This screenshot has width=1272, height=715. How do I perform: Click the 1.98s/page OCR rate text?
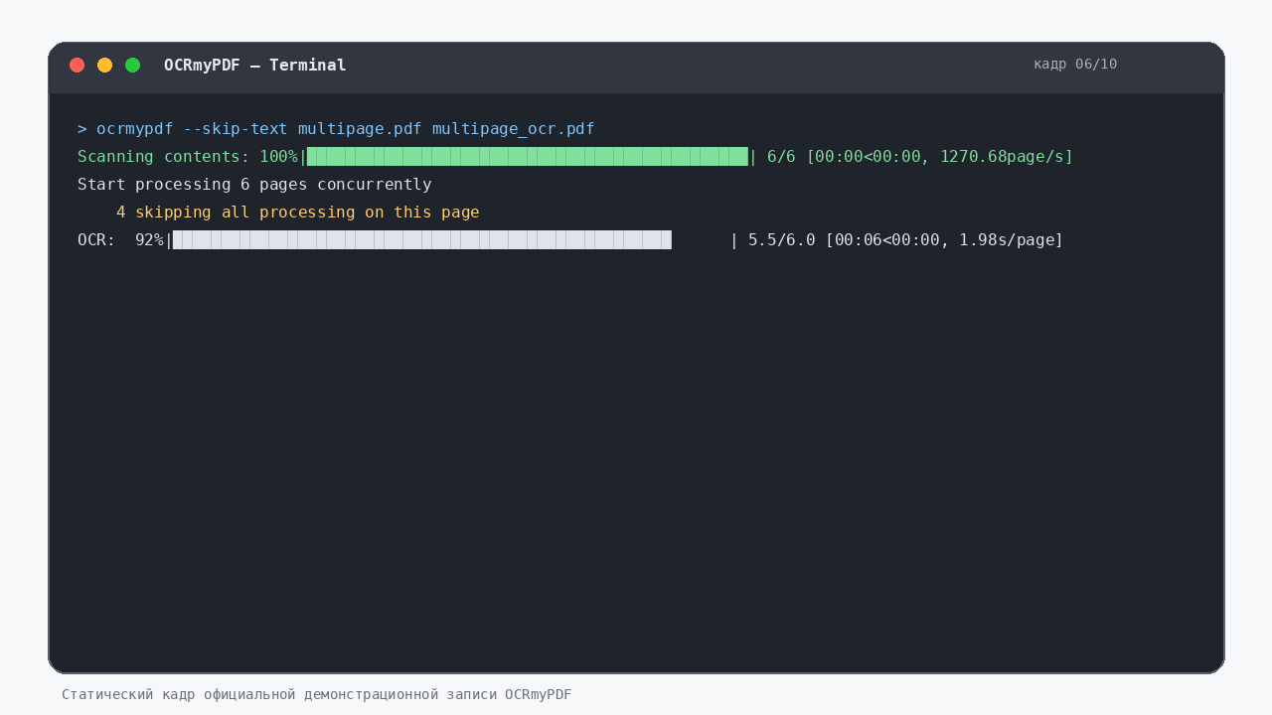pos(1007,240)
